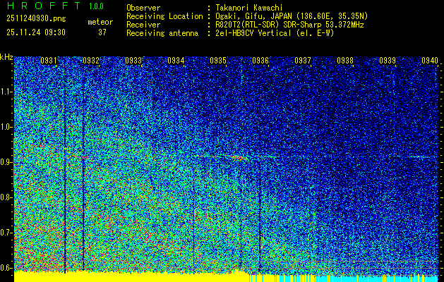The height and width of the screenshot is (282, 444).
Task: Click the 0932 time marker
Action: [91, 61]
